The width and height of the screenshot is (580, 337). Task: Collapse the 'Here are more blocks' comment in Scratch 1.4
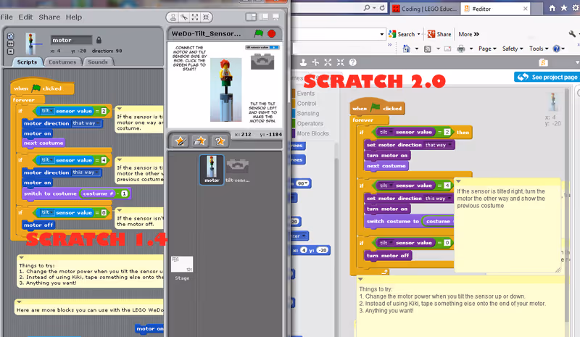coord(19,302)
